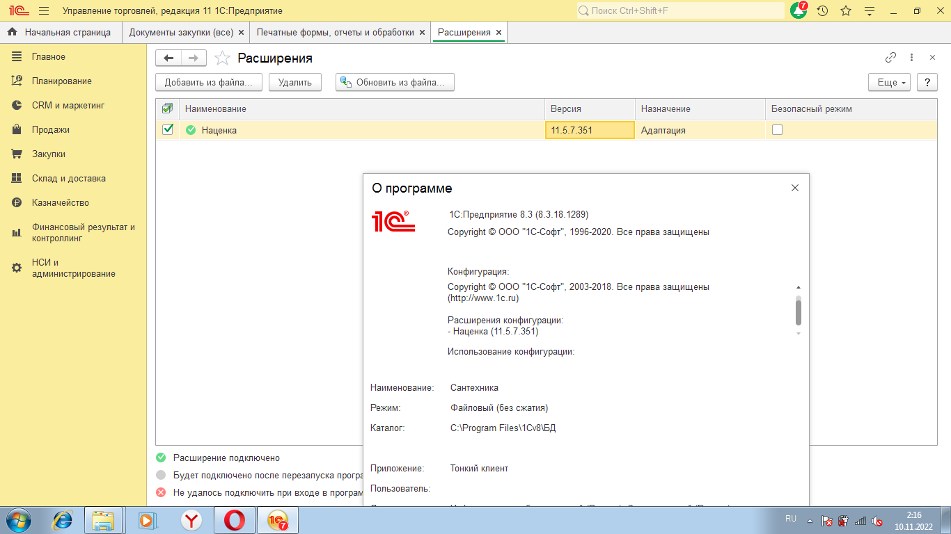Open favorites star in title bar
The width and height of the screenshot is (951, 534).
pyautogui.click(x=846, y=11)
